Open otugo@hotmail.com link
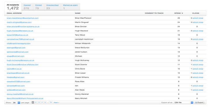 pos(16,56)
